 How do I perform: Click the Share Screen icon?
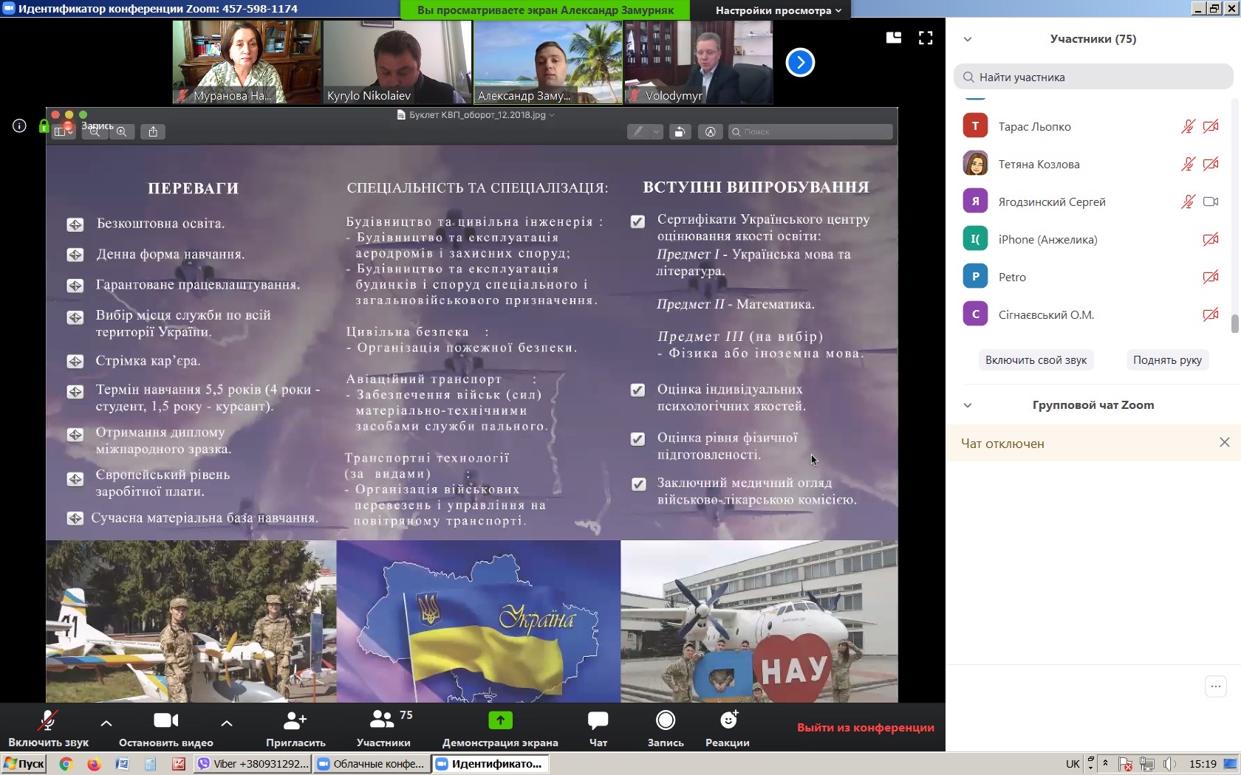500,720
